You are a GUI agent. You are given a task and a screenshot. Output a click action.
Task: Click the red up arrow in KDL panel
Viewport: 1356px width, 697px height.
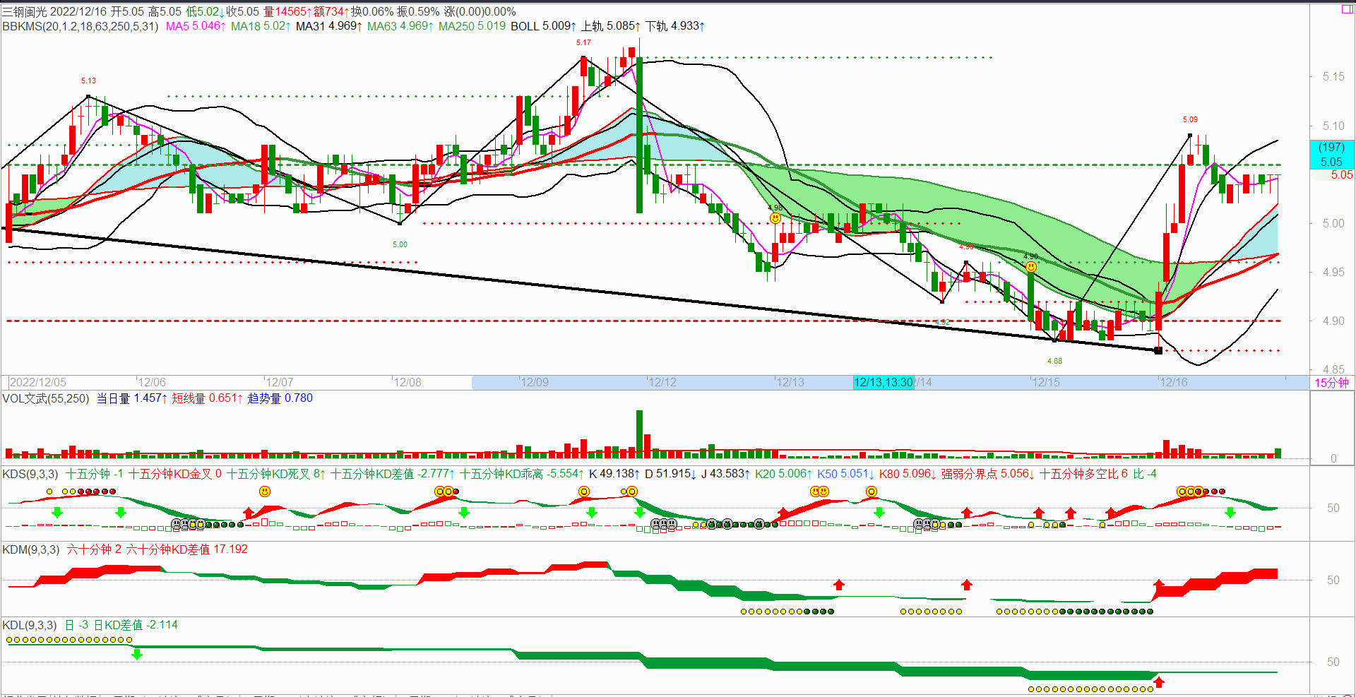(x=1158, y=681)
